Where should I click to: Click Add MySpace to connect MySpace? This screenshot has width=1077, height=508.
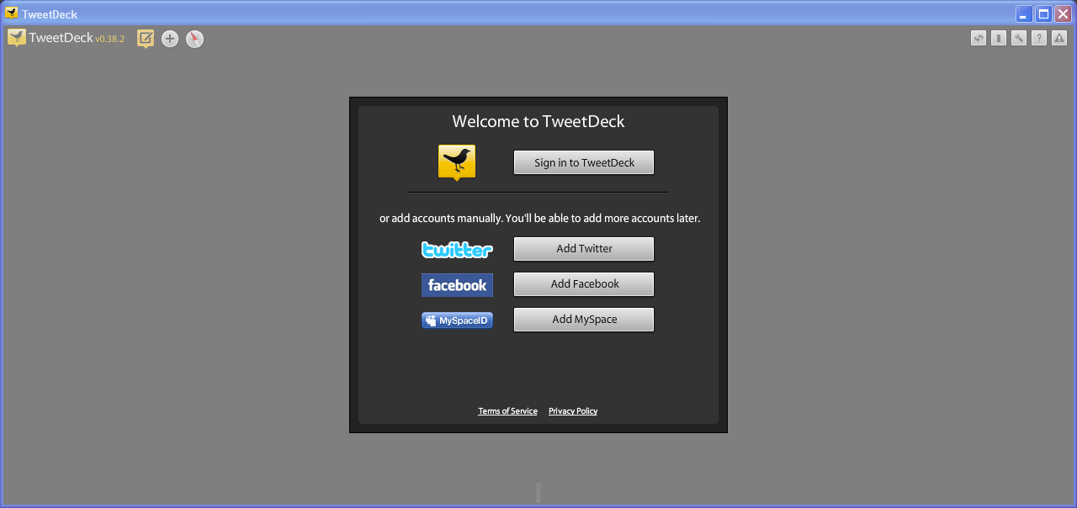pyautogui.click(x=583, y=319)
